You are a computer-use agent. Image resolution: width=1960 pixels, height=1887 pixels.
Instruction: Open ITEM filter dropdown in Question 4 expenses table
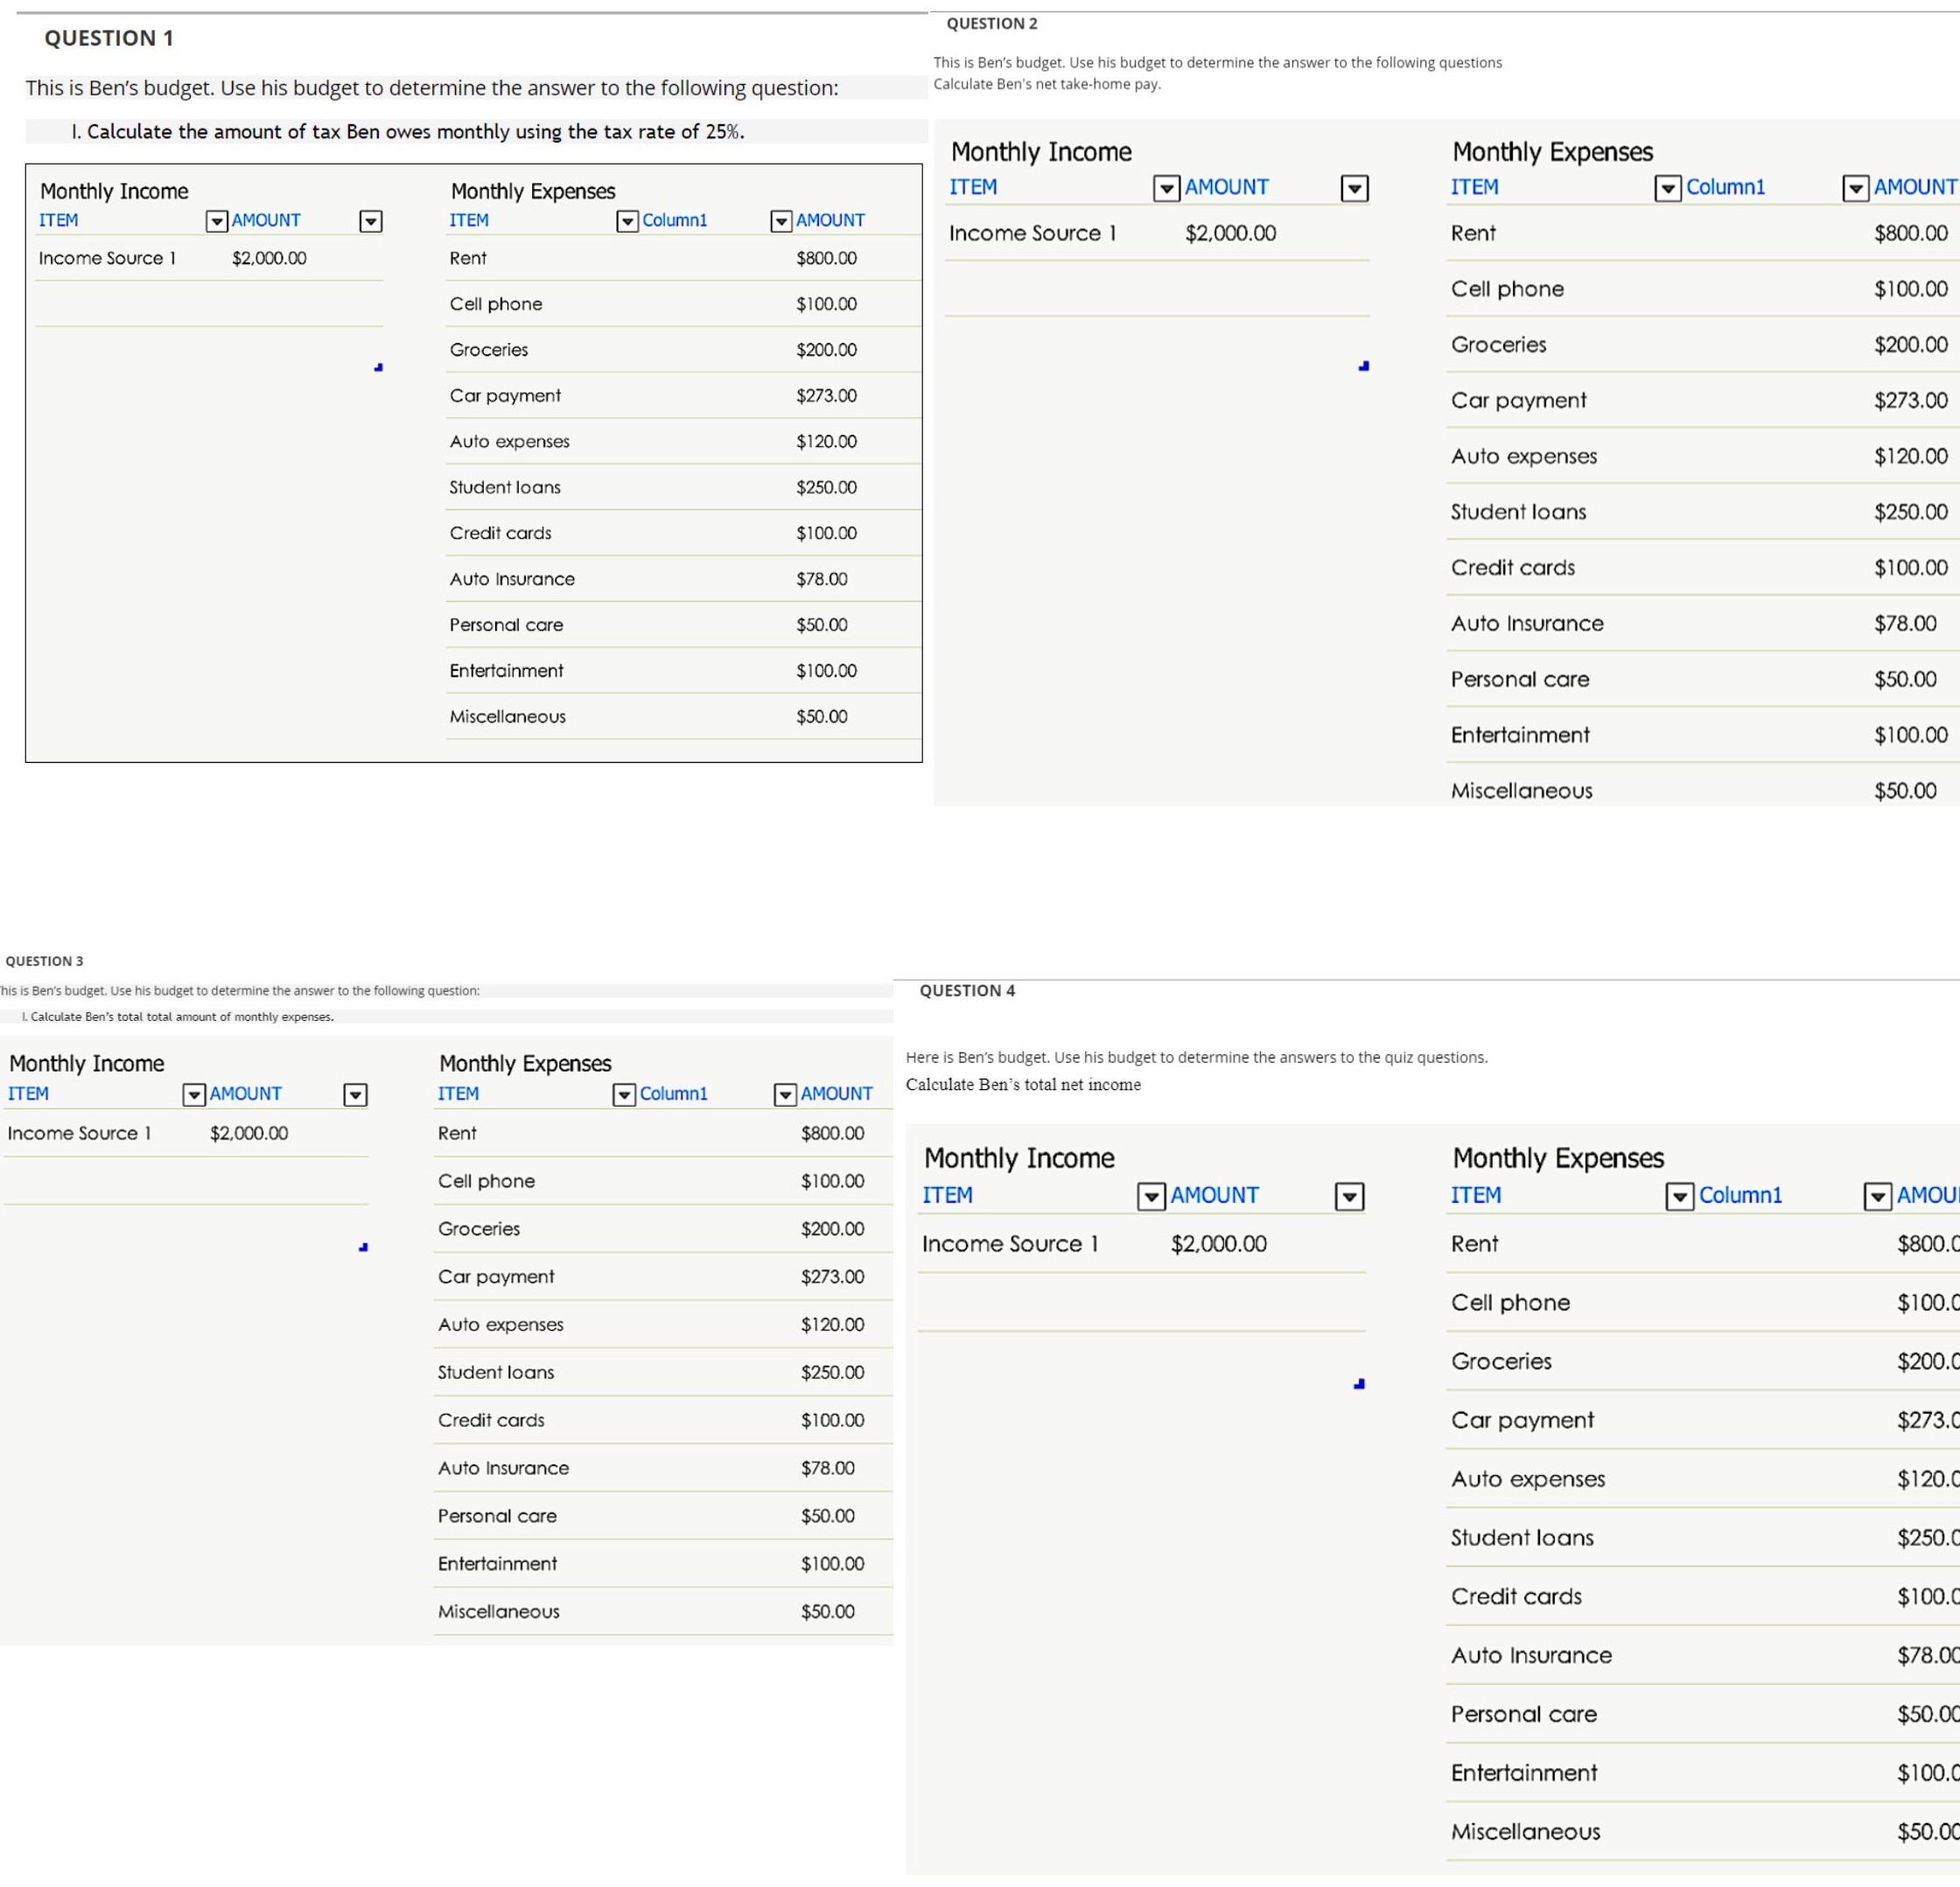pos(1679,1196)
